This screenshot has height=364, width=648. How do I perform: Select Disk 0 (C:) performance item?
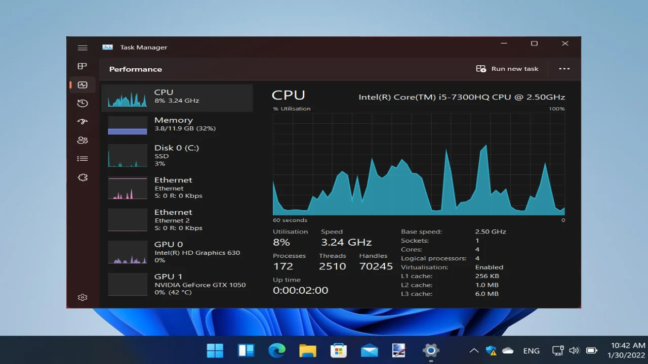177,155
